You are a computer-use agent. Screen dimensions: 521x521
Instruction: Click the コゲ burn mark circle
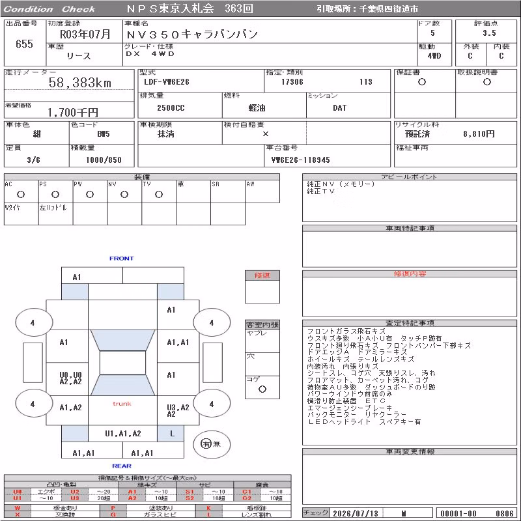[262, 389]
